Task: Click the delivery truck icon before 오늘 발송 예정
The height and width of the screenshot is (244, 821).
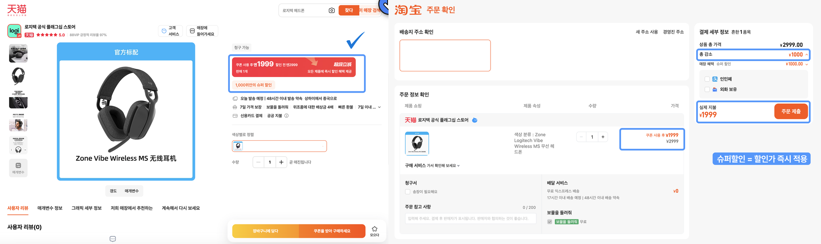Action: [235, 98]
